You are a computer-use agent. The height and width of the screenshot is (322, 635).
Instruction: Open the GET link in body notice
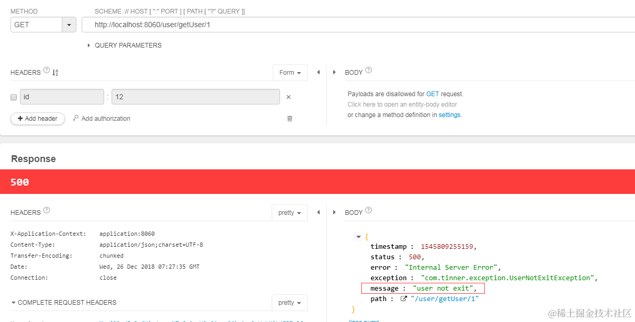pyautogui.click(x=432, y=94)
